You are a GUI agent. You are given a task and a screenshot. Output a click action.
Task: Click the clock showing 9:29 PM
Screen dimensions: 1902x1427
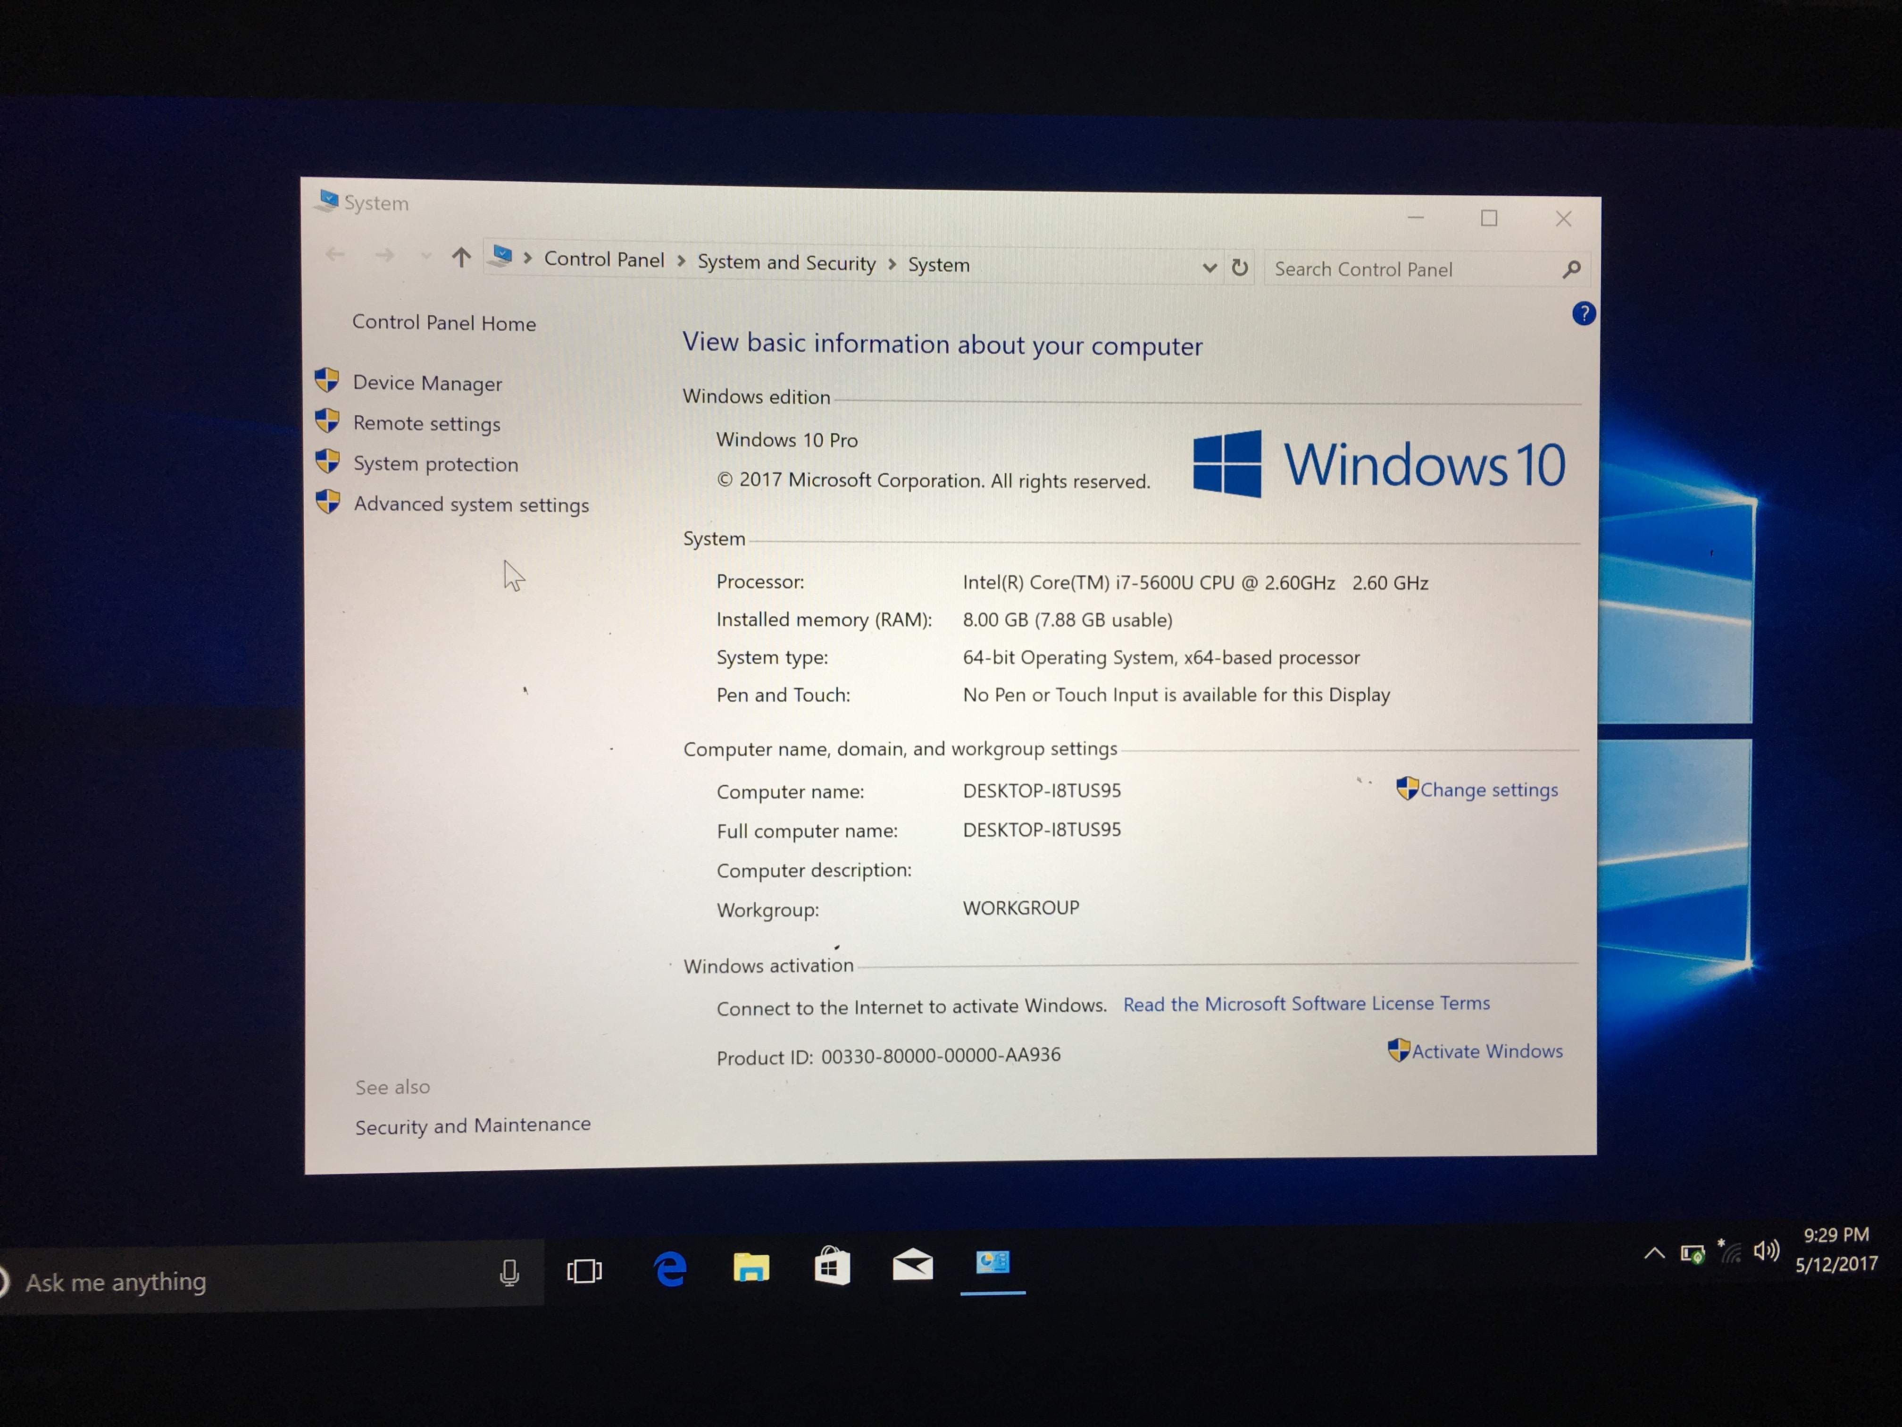1836,1235
